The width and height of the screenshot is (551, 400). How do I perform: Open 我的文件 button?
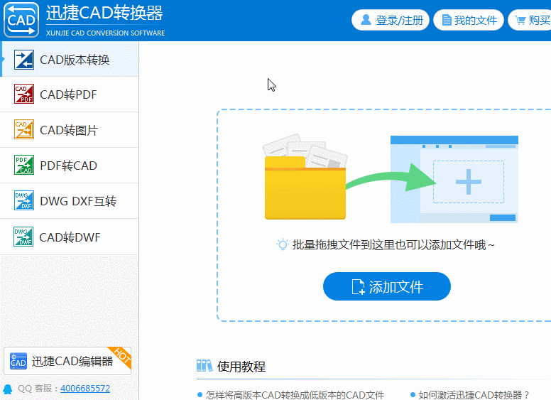coord(469,20)
